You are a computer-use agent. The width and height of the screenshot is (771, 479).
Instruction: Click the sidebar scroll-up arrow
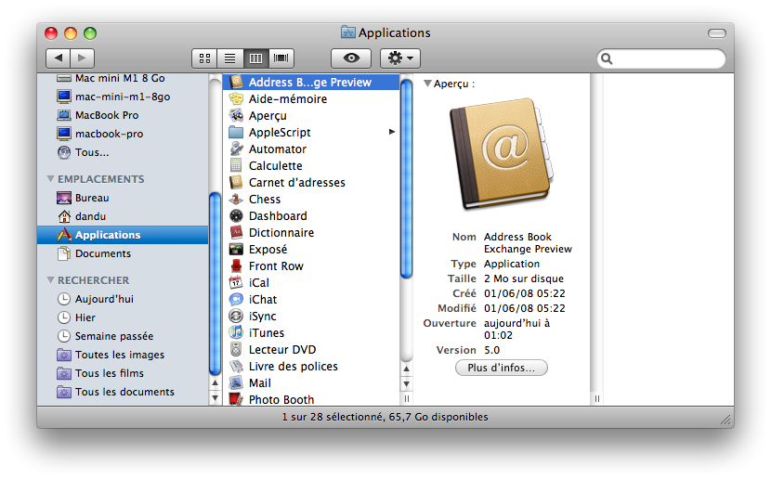215,382
